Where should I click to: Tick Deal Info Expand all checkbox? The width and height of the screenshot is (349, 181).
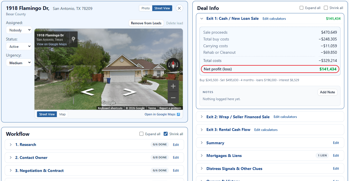302,8
